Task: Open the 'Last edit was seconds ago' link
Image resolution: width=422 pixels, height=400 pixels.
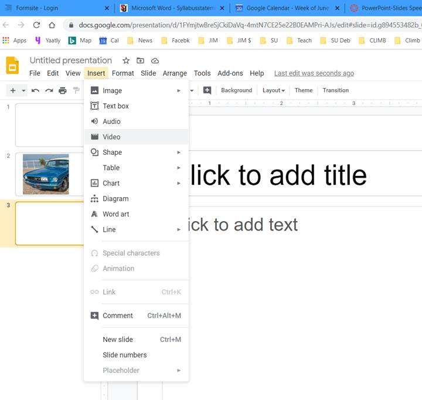Action: 314,73
